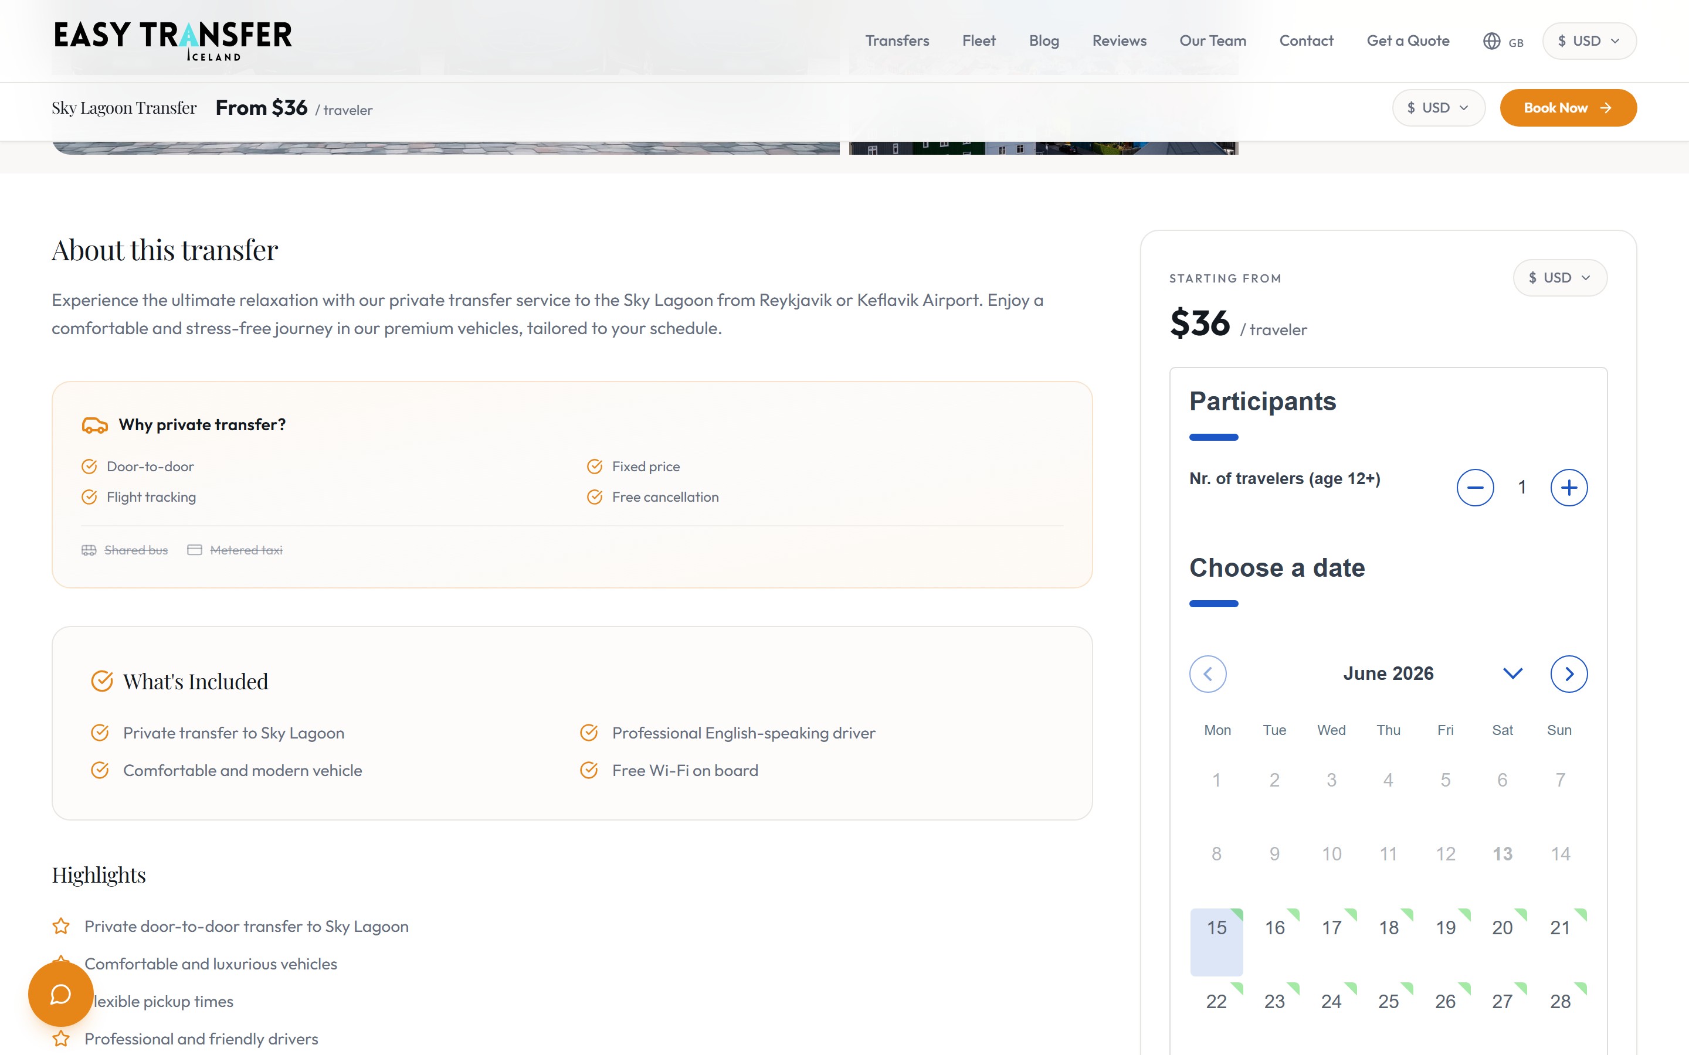Click the '$36' price in booking card

click(x=1200, y=323)
